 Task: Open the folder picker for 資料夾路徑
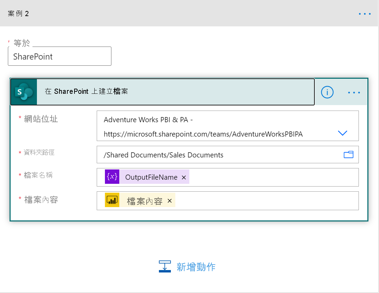pyautogui.click(x=348, y=154)
